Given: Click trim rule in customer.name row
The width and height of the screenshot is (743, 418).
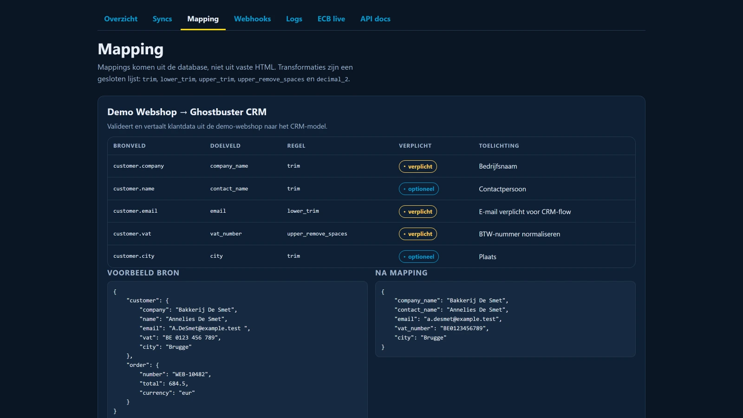Looking at the screenshot, I should click(x=293, y=189).
